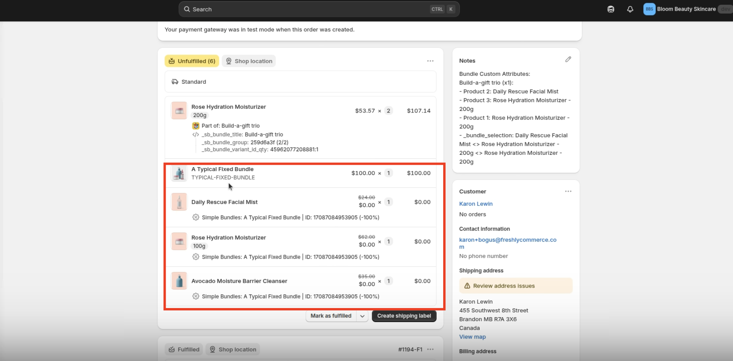Image resolution: width=733 pixels, height=361 pixels.
Task: Open the Rose Hydration Moisturizer 100g thumbnail
Action: [x=179, y=241]
